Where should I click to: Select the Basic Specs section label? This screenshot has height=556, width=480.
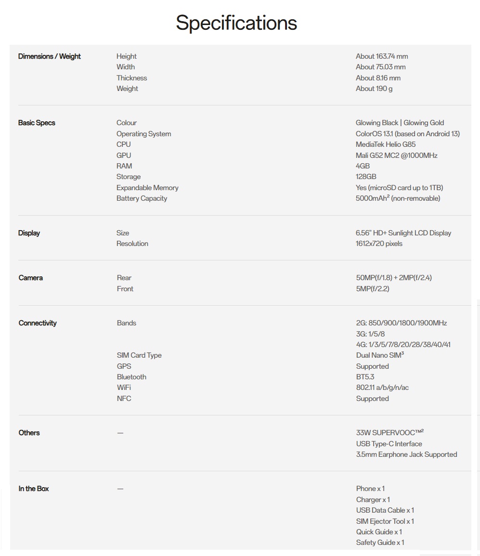pyautogui.click(x=37, y=123)
